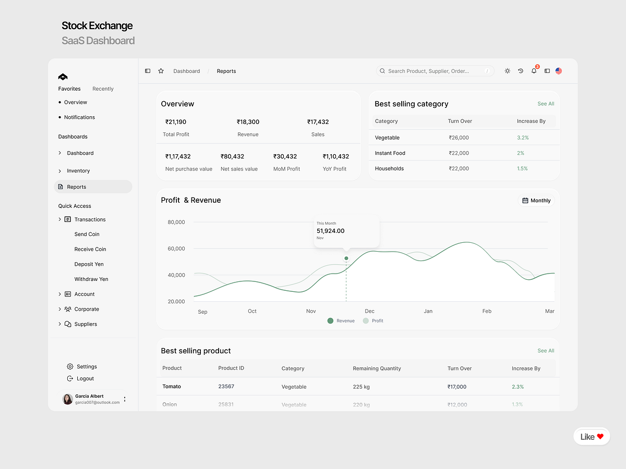Click the Settings gear in the sidebar footer
The height and width of the screenshot is (469, 626).
pyautogui.click(x=70, y=366)
